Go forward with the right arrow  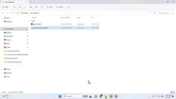pos(6,13)
